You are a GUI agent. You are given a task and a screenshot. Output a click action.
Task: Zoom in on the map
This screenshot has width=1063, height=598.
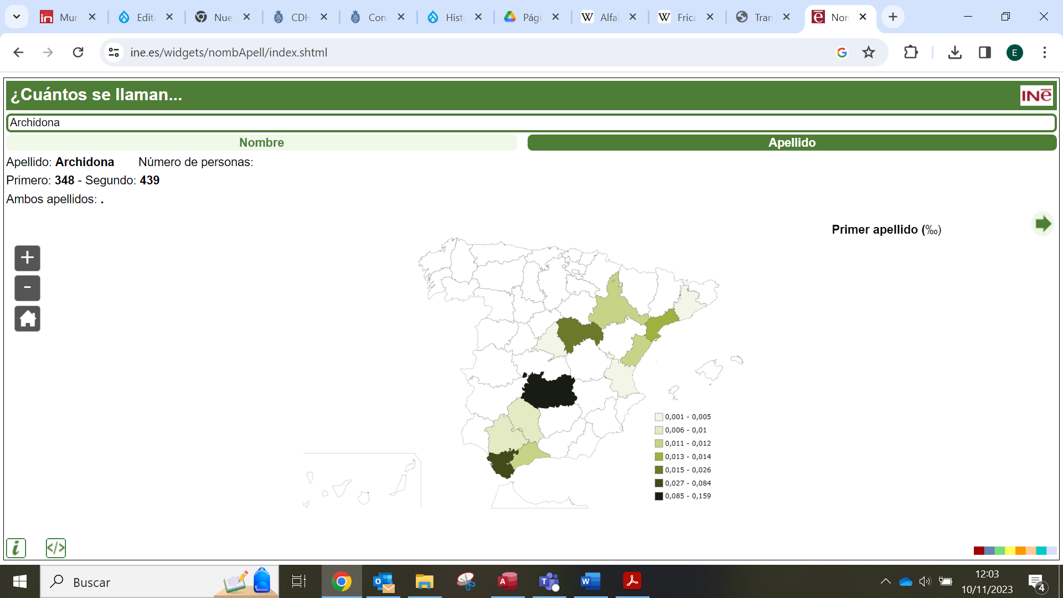tap(27, 258)
